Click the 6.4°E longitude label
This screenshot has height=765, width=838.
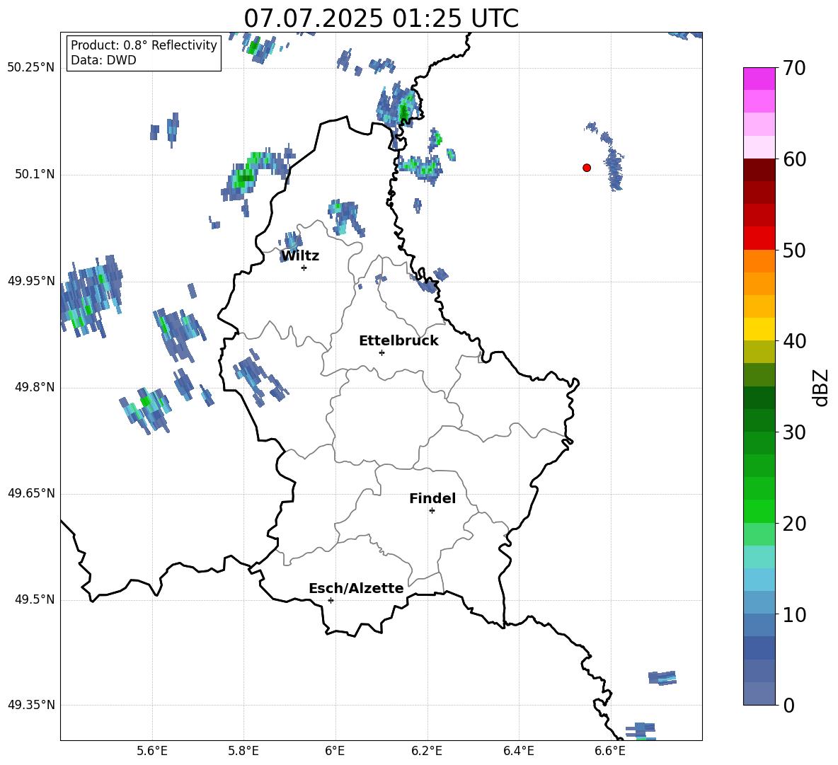click(518, 751)
